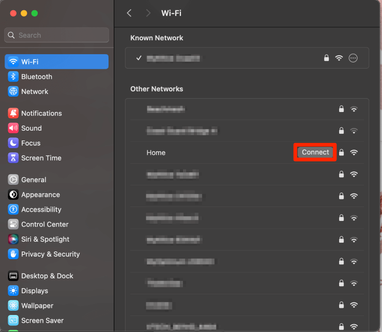
Task: Click the Screen Saver icon
Action: pos(13,320)
